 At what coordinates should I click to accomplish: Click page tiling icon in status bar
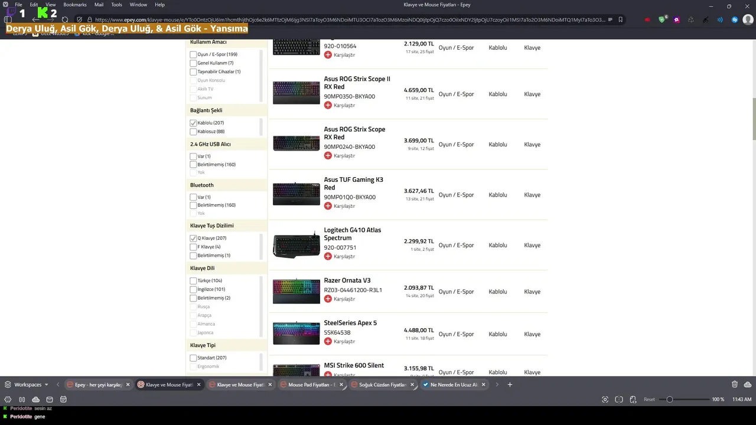[x=618, y=400]
